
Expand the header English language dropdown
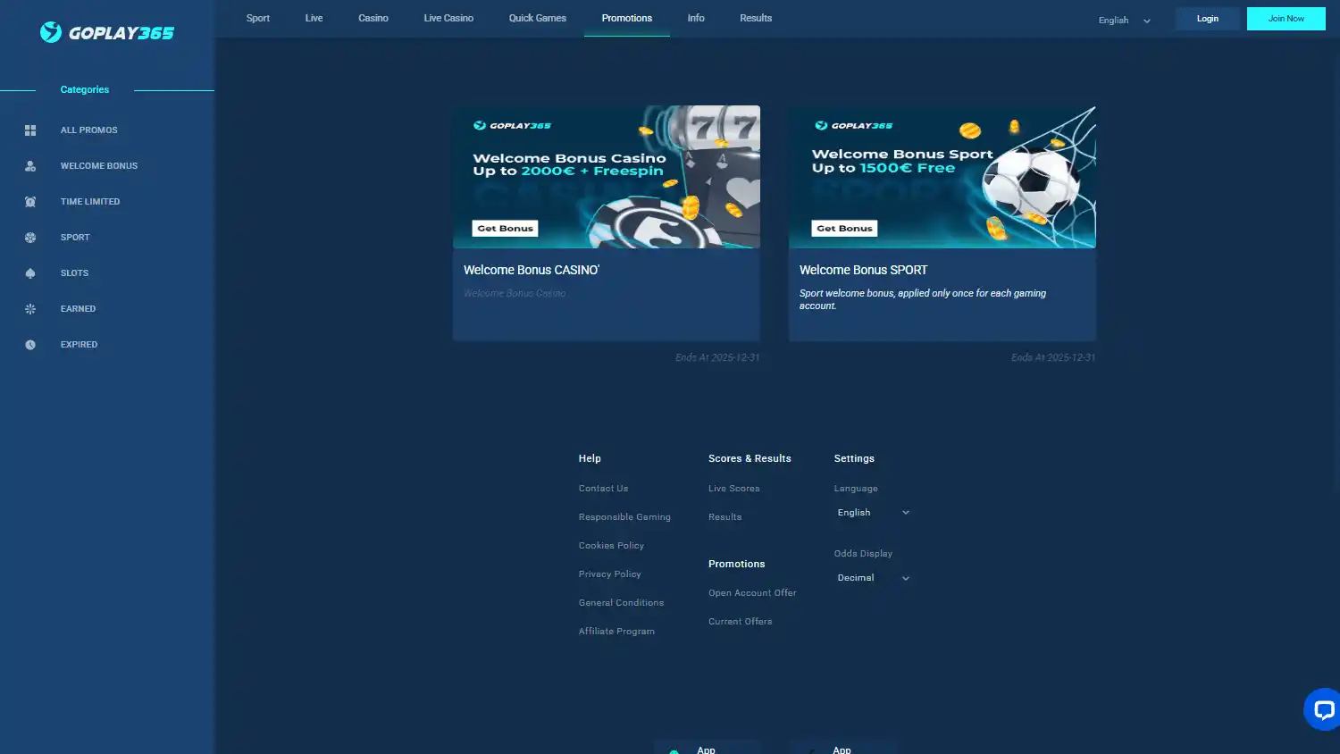click(1125, 20)
